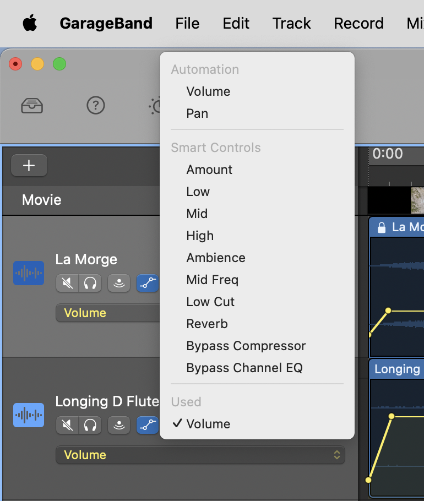
Task: Open the Edit menu
Action: click(236, 23)
